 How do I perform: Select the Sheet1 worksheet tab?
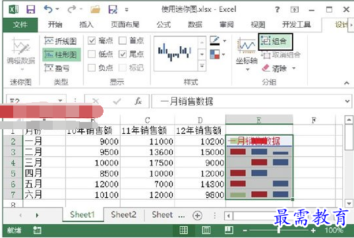click(82, 214)
